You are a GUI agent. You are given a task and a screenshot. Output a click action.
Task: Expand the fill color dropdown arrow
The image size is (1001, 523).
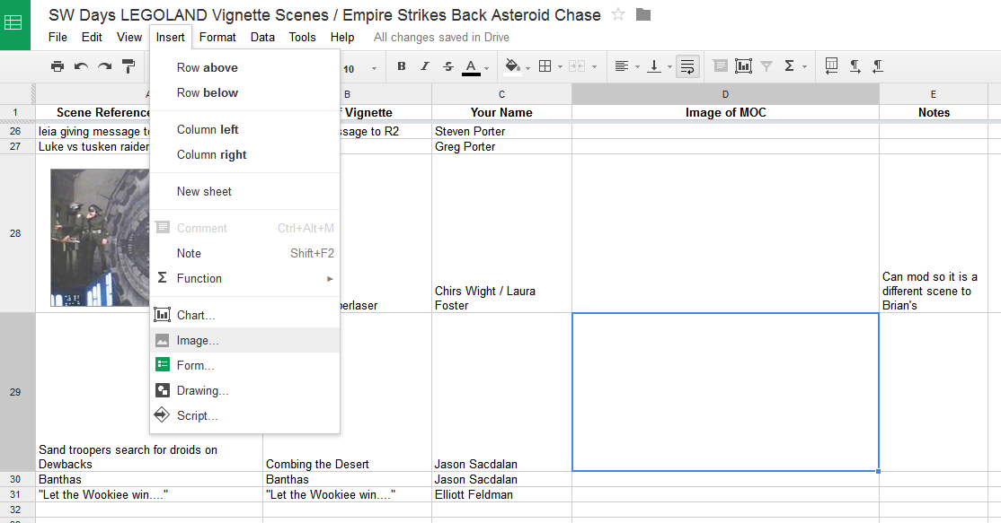pos(528,67)
